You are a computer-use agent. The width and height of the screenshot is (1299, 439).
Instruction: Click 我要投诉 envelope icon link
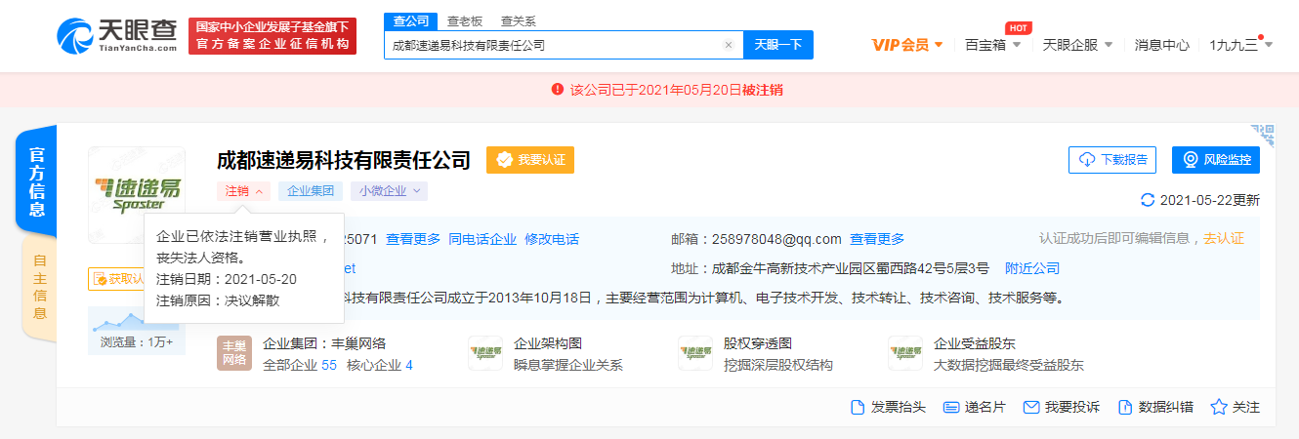[1061, 407]
